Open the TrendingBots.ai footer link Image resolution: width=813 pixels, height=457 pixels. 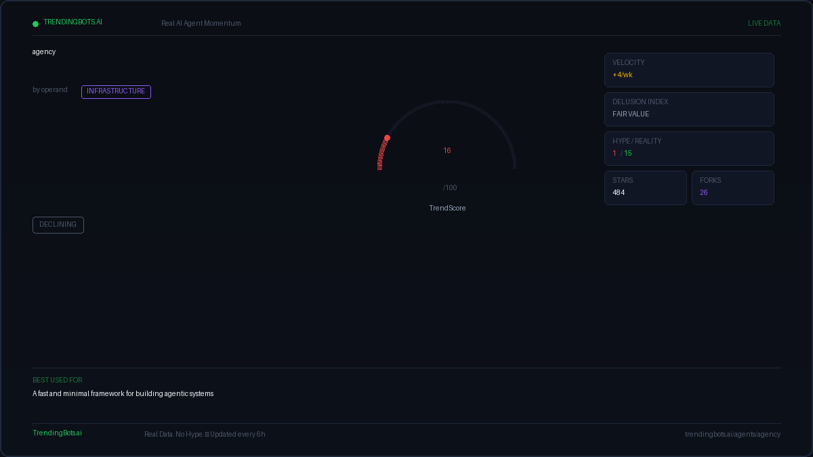(x=58, y=433)
